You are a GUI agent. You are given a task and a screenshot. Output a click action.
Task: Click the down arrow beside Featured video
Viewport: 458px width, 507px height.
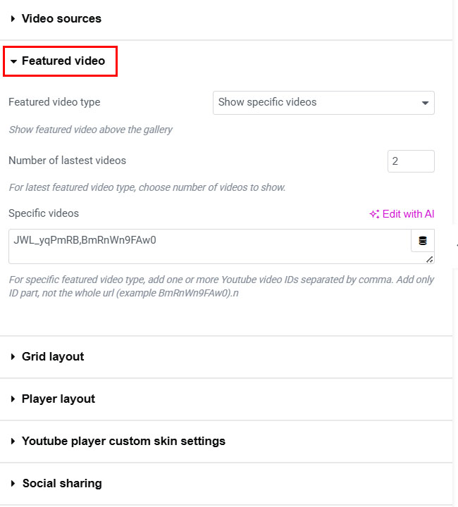click(x=13, y=62)
